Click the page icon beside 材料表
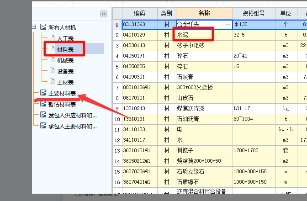Screen dimensions: 307x201 click(x=52, y=48)
